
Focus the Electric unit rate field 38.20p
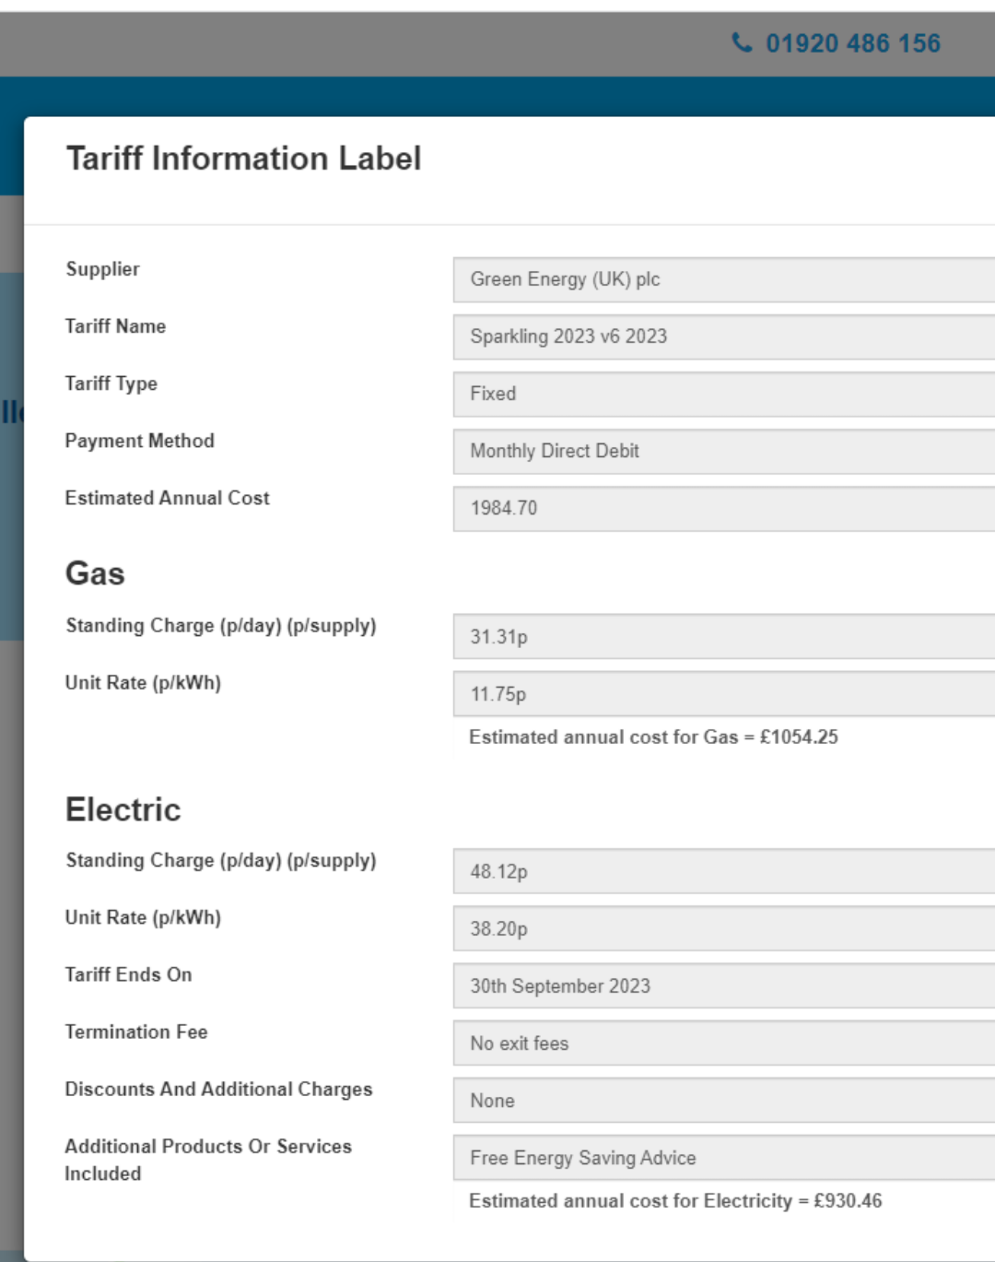[723, 928]
